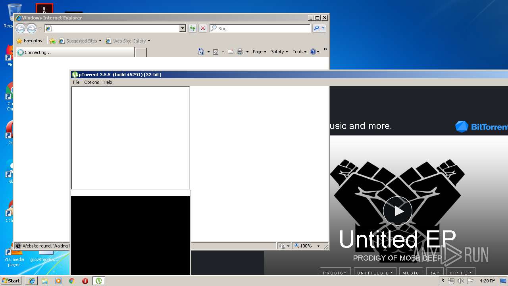
Task: Click the Help question mark icon in IE
Action: point(313,52)
